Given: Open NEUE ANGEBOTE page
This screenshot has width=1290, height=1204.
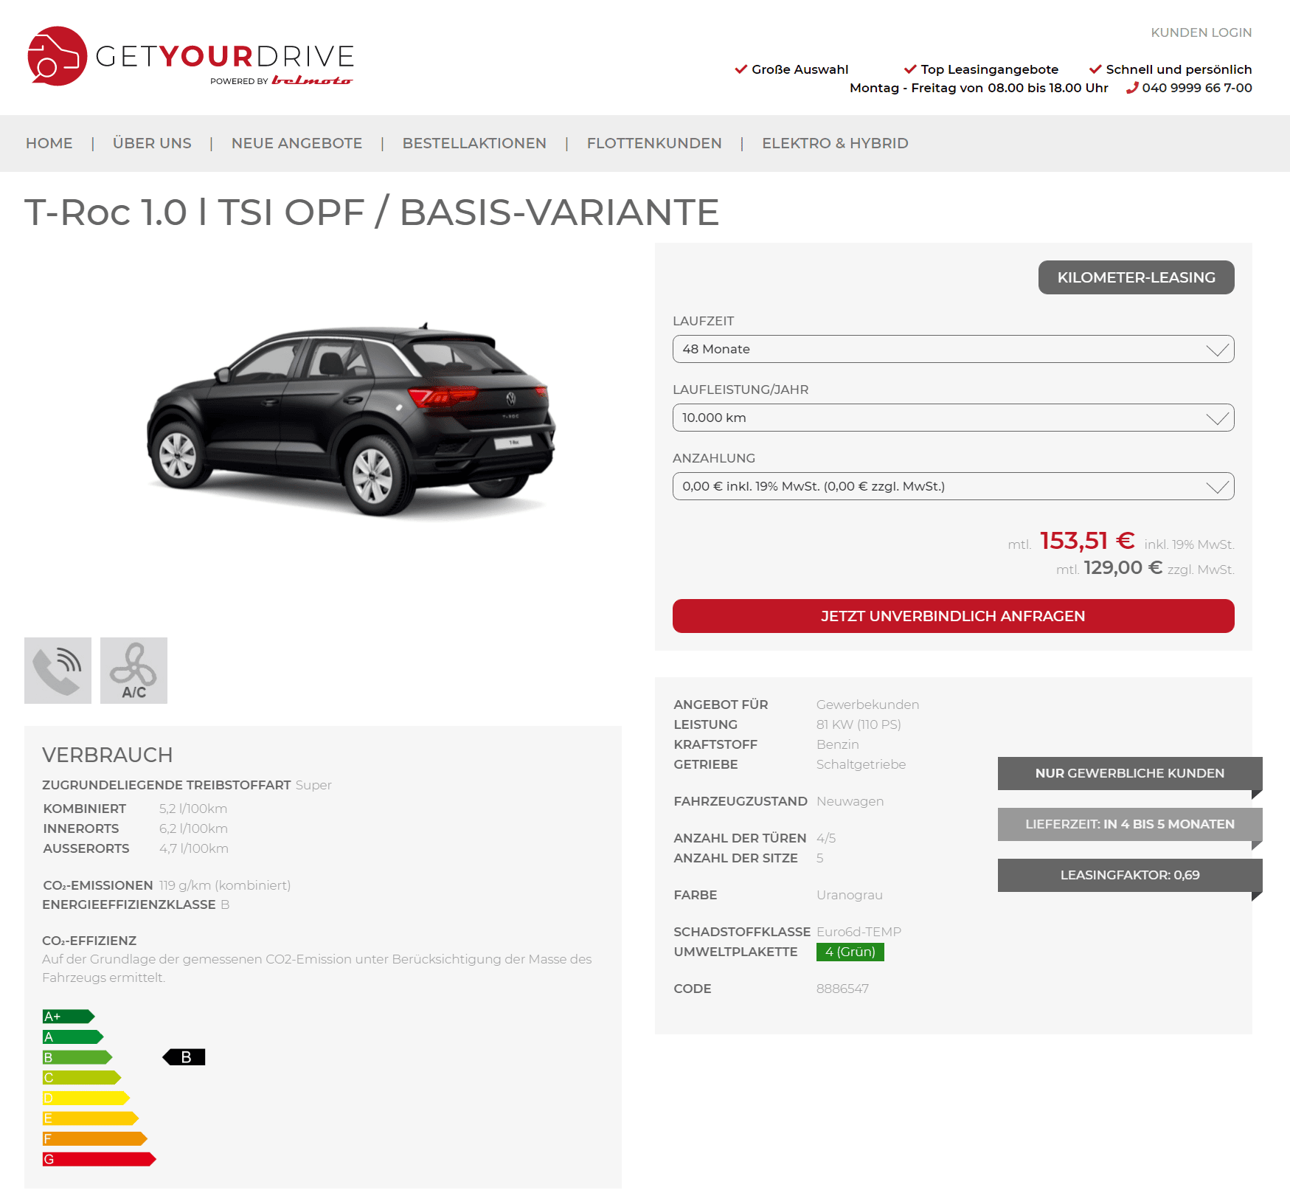Looking at the screenshot, I should coord(297,143).
